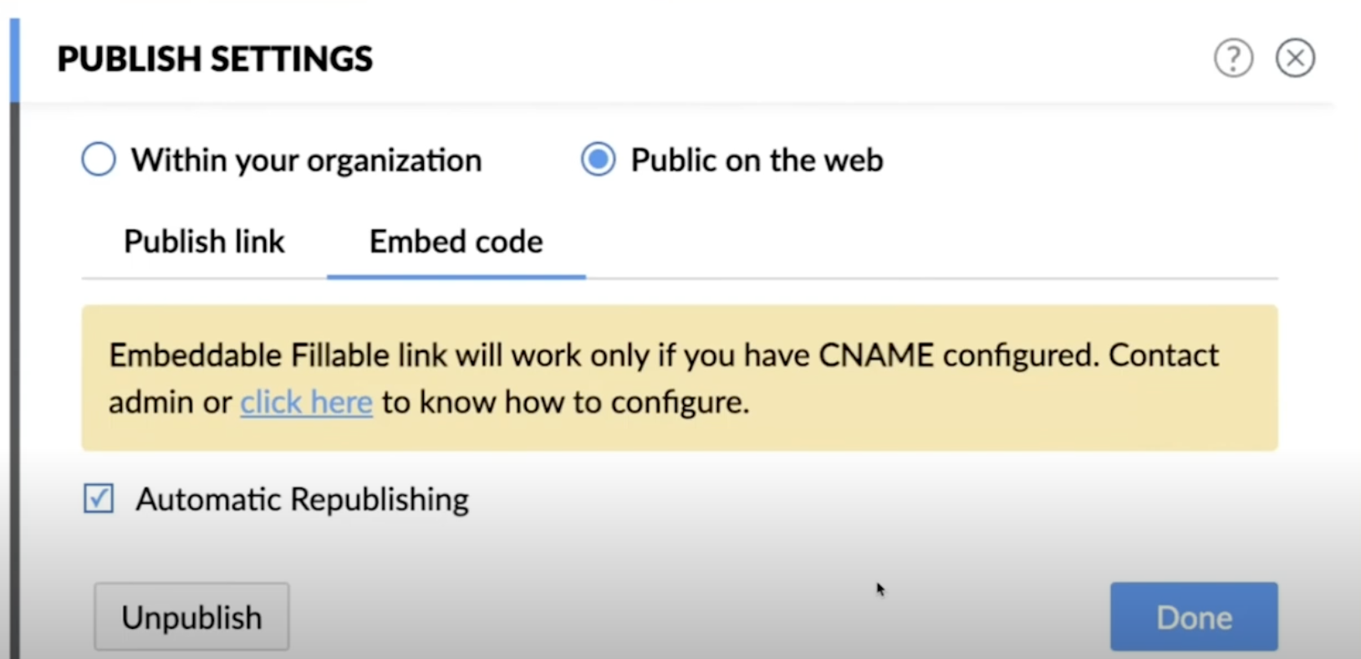Click the 'Within your organization' label text
Viewport: 1361px width, 659px height.
point(306,160)
